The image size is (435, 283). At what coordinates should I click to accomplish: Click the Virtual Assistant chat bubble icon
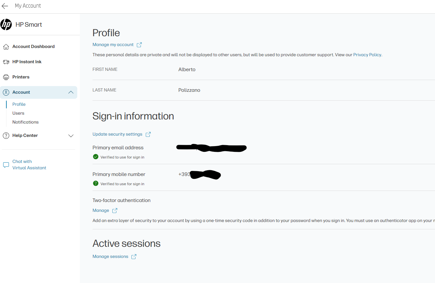(x=6, y=165)
